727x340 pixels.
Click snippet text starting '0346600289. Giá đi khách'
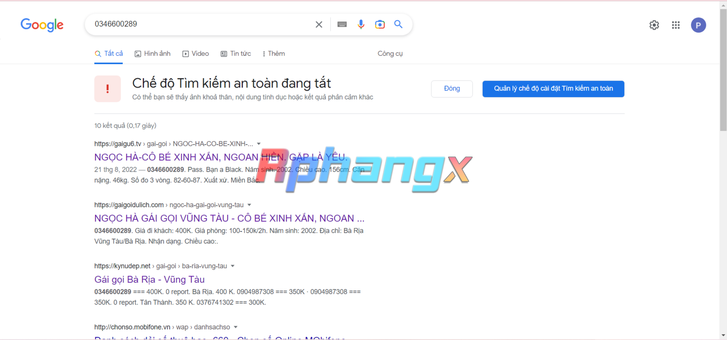229,236
